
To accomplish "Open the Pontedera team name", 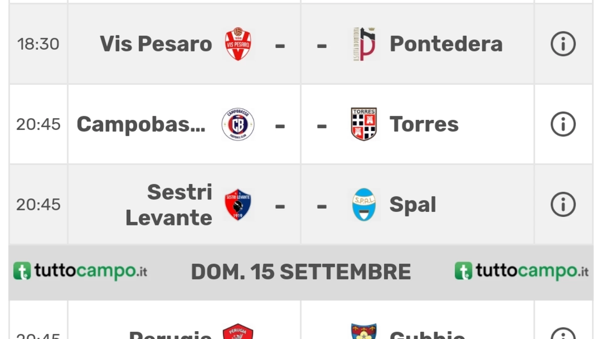I will [x=446, y=44].
